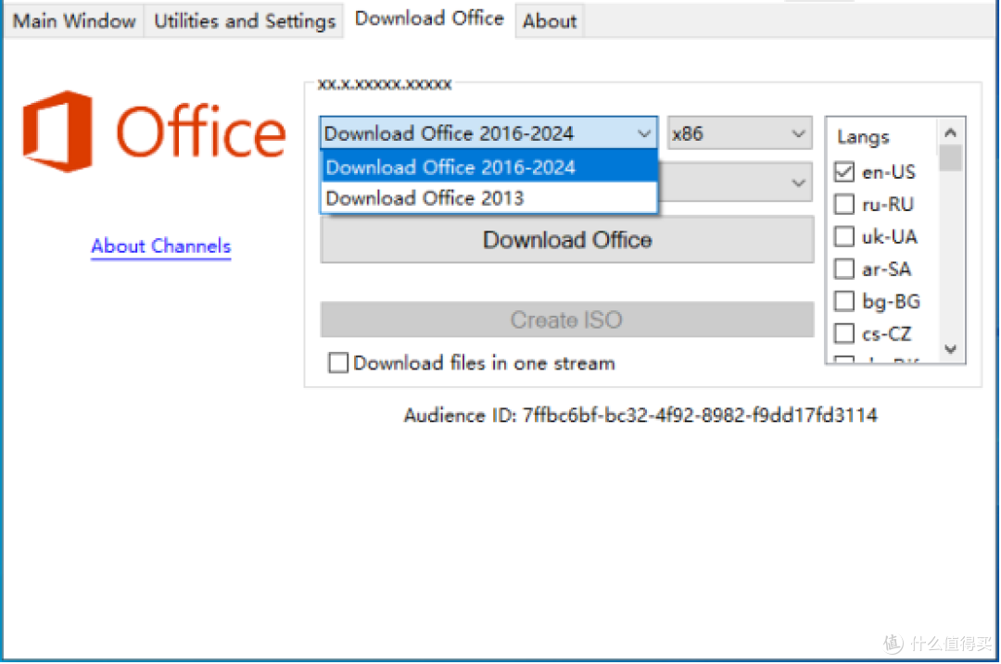Collapse the Download Office 2016-2024 combo box
The width and height of the screenshot is (1001, 664).
(x=488, y=133)
